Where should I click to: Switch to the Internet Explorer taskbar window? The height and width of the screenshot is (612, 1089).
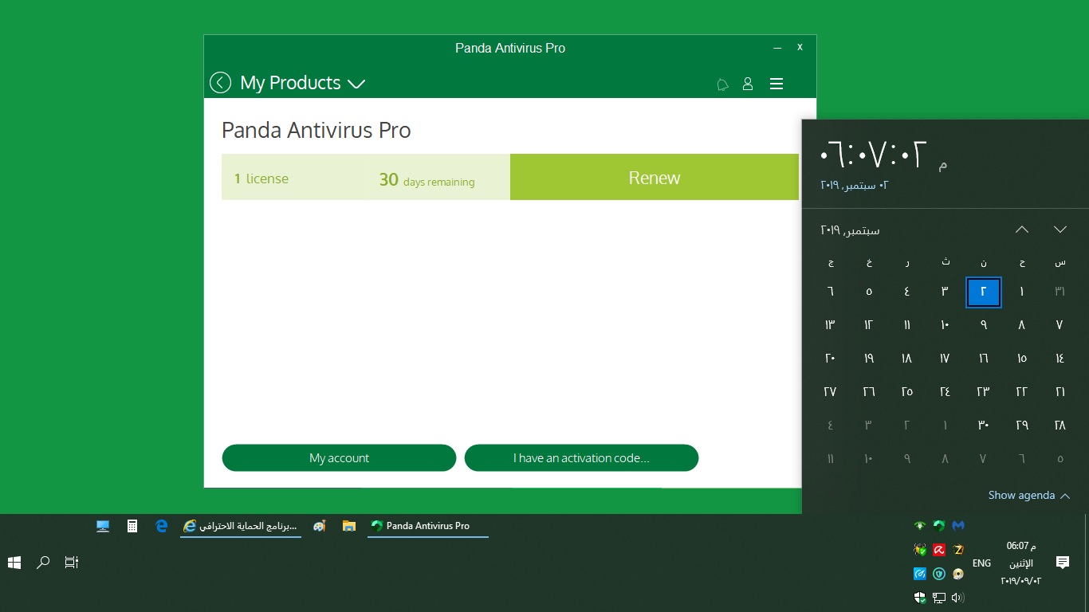[241, 526]
